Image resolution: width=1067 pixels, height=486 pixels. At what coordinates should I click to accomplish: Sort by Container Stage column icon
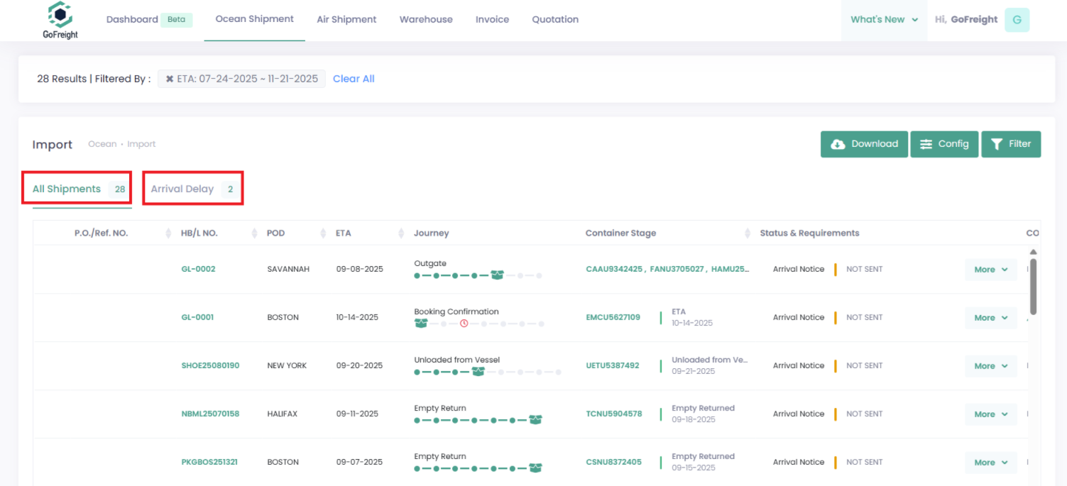coord(747,233)
